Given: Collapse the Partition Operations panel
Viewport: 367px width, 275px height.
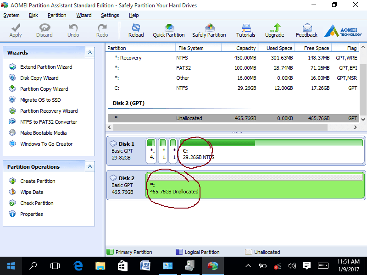Looking at the screenshot, I should [90, 167].
